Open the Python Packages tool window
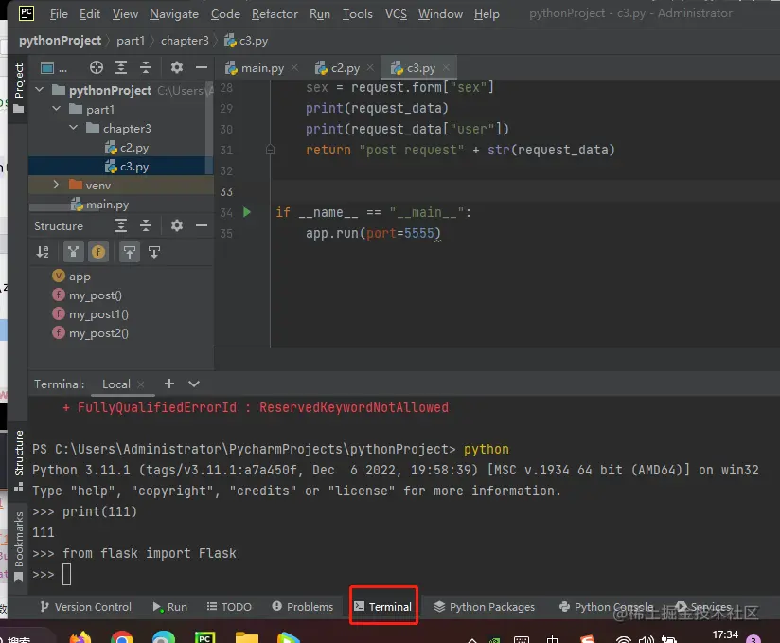This screenshot has width=780, height=643. (484, 607)
